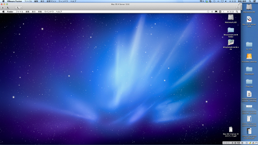Enter full screen with the diagonal arrows icon
Screen dimensions: 258x145
(x=239, y=4)
